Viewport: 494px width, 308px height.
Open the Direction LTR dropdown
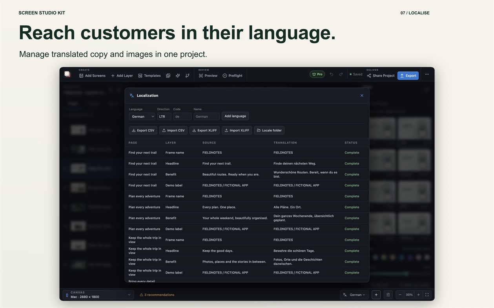(164, 116)
